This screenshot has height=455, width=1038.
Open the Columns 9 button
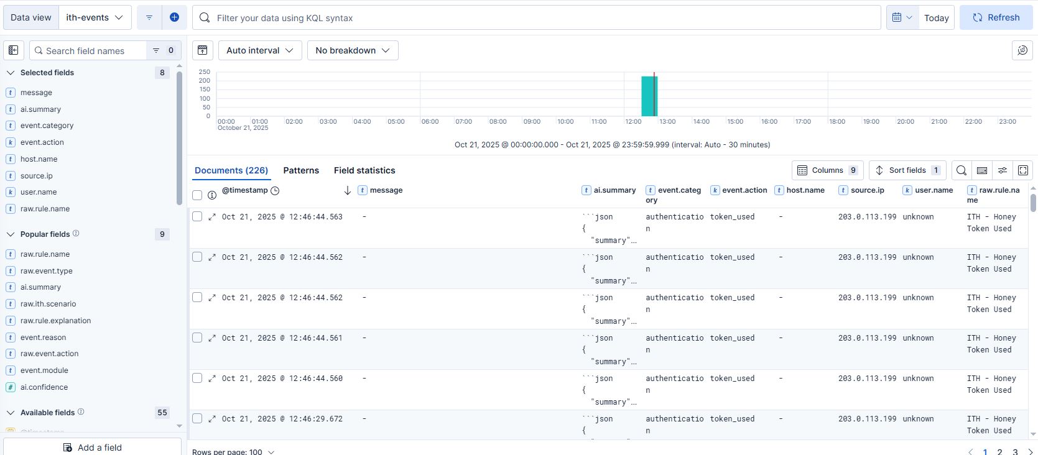pos(828,170)
